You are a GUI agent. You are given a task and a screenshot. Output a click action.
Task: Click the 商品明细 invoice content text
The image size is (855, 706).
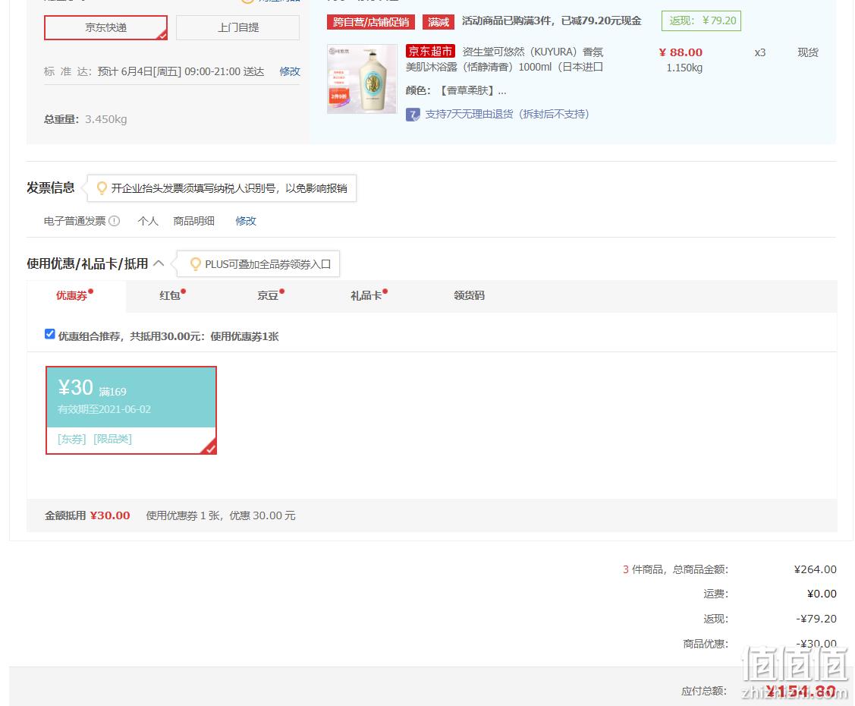[x=193, y=221]
